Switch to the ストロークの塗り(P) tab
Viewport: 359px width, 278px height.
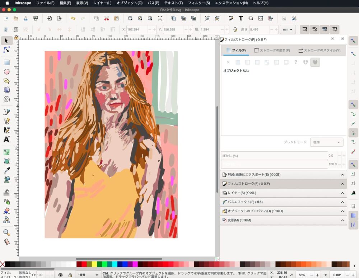(272, 51)
